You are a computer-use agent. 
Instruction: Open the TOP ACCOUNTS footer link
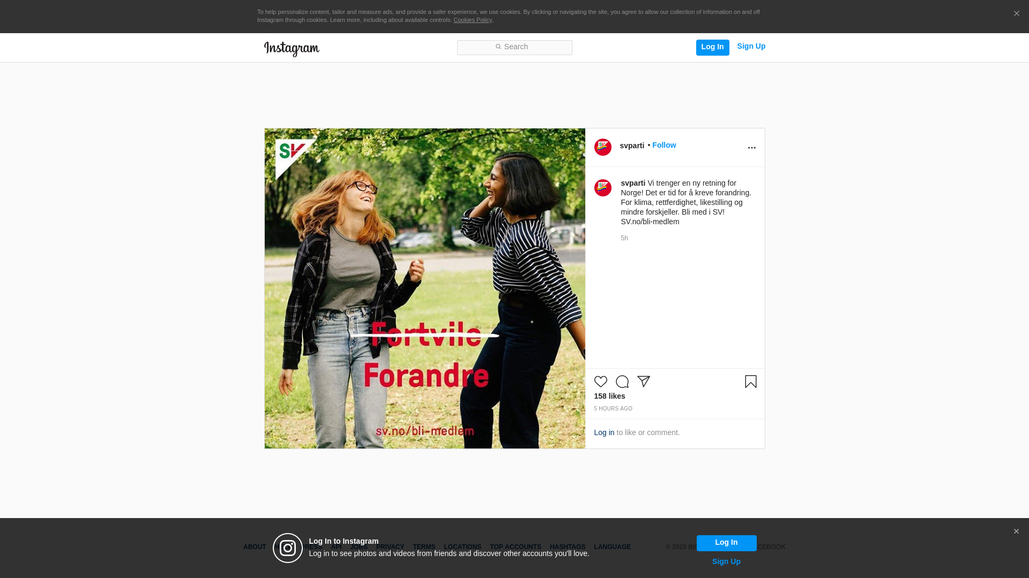[516, 547]
